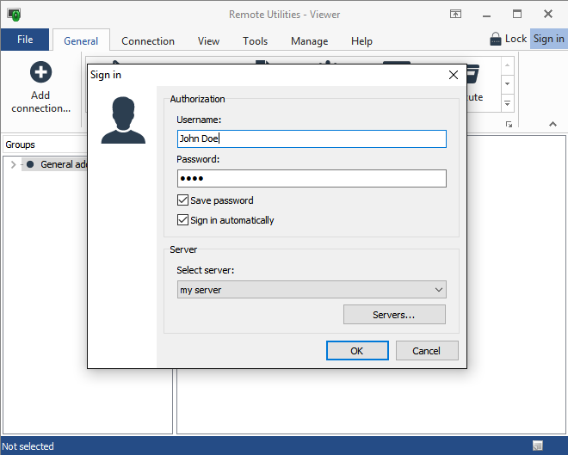Collapse the ribbon with the up chevron

[553, 124]
